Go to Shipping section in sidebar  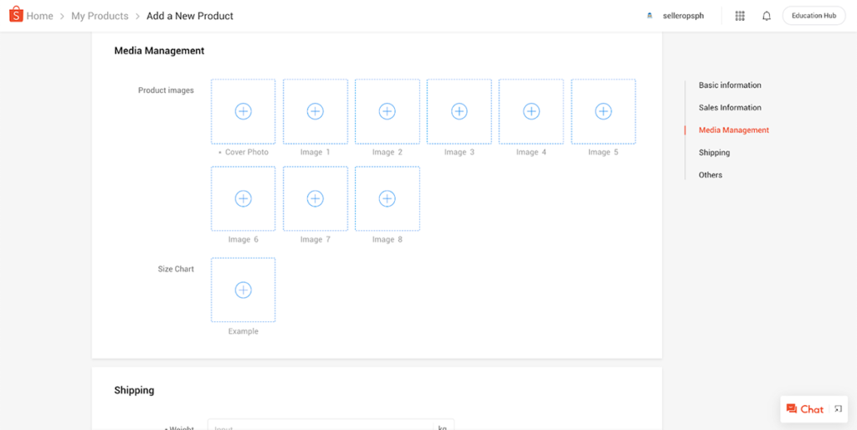pos(714,152)
